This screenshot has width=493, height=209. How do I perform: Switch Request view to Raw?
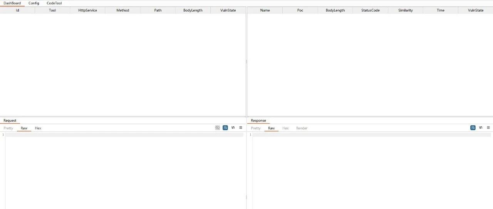(24, 128)
